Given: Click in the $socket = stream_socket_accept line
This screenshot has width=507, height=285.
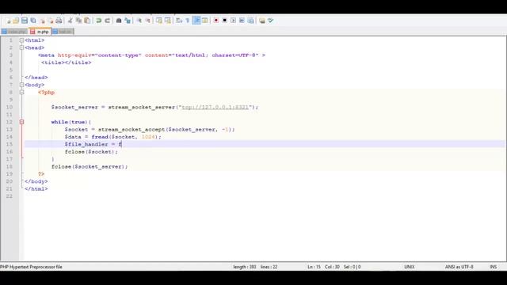Looking at the screenshot, I should tap(150, 130).
